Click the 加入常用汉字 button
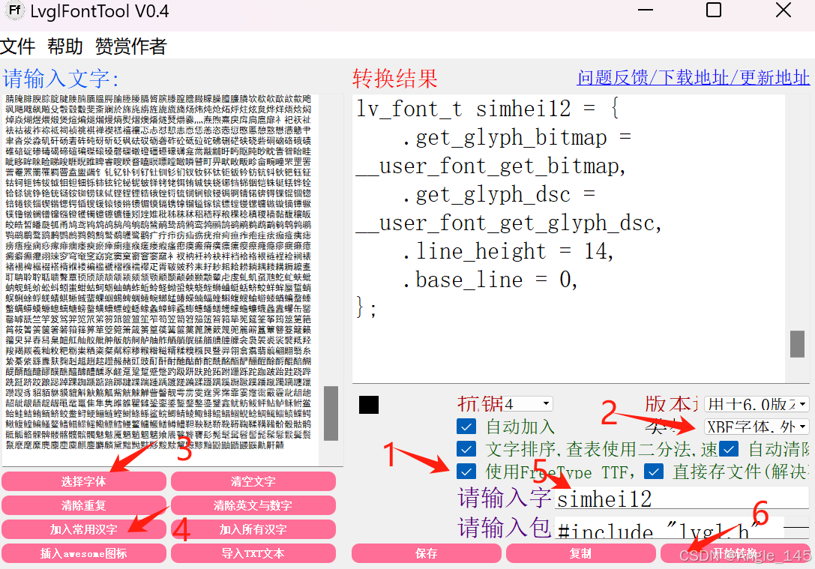Viewport: 815px width, 569px height. click(x=84, y=529)
